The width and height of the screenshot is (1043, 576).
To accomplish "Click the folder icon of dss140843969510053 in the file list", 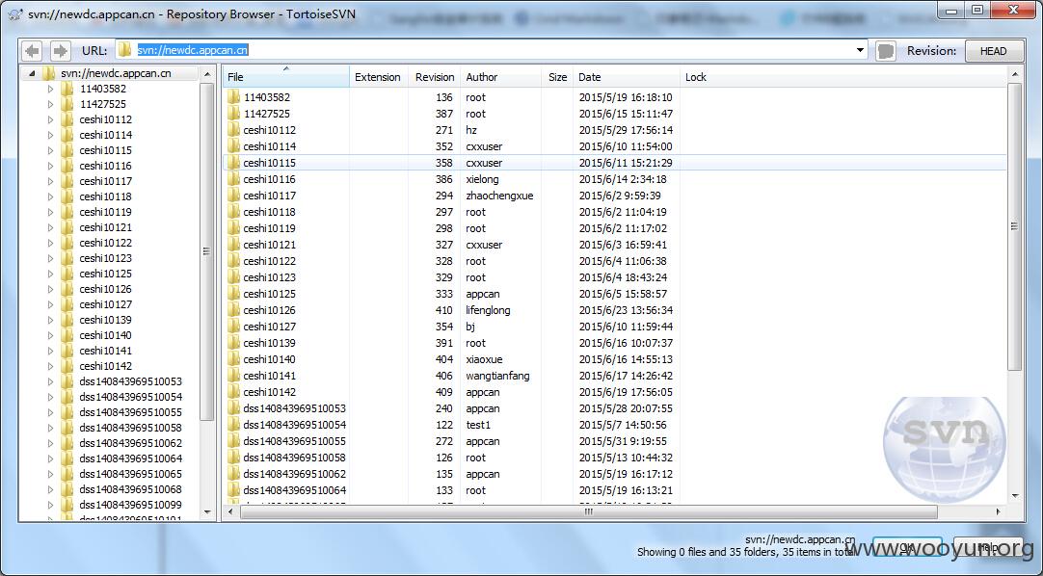I will click(x=233, y=408).
